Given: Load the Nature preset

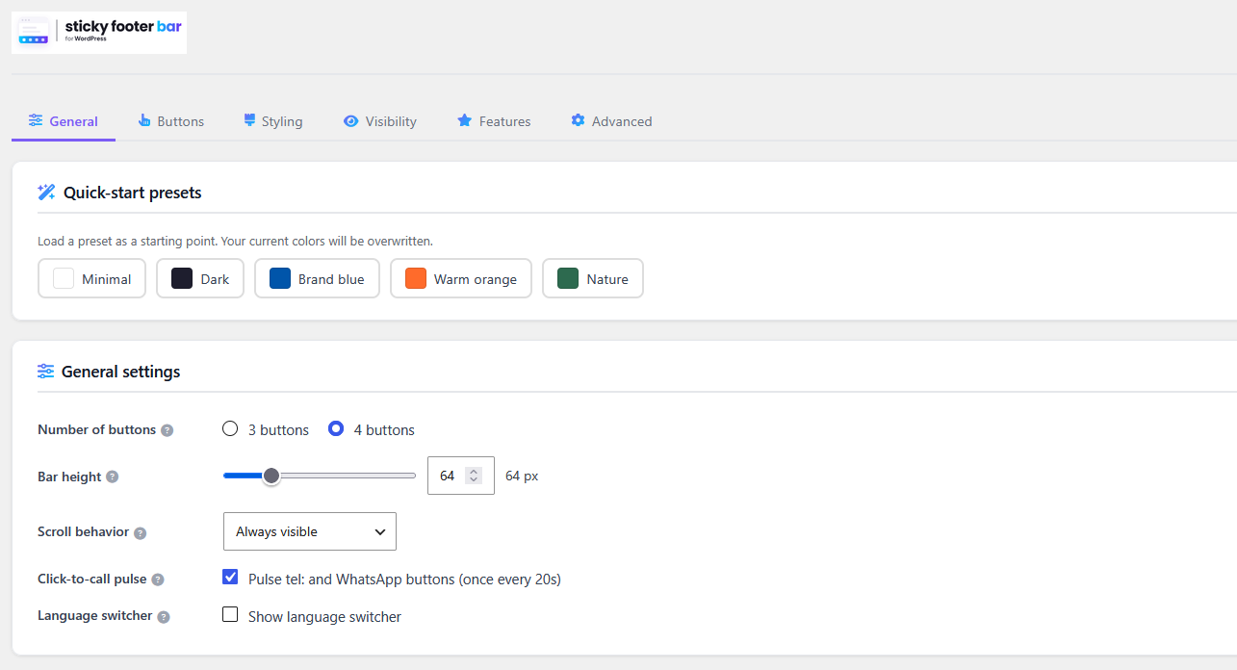Looking at the screenshot, I should [x=593, y=278].
